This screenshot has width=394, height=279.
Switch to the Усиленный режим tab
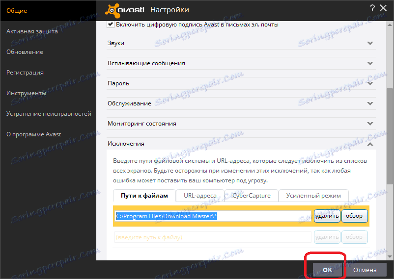[x=313, y=196]
